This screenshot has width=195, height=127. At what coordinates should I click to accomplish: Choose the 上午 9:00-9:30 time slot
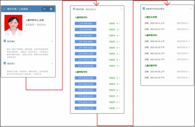click(85, 36)
